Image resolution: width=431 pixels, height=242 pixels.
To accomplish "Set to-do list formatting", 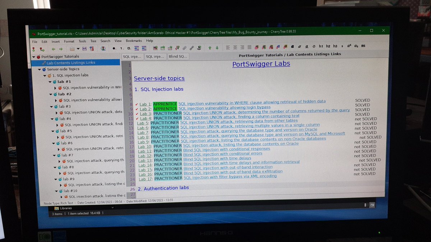I will coord(129,48).
